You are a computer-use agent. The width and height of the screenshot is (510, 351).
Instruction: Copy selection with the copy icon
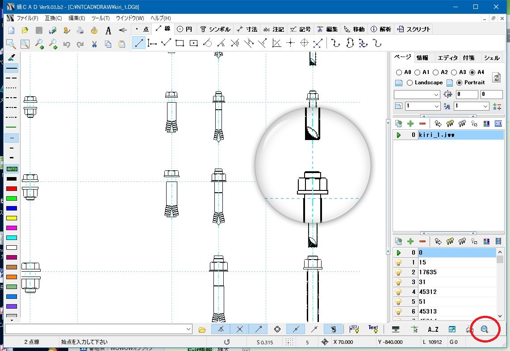click(108, 44)
